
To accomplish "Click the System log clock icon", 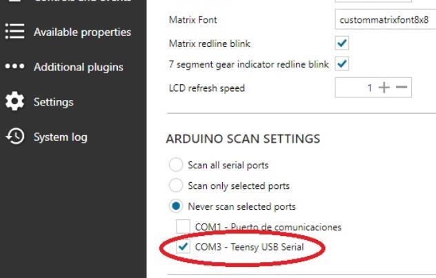I will [x=15, y=137].
